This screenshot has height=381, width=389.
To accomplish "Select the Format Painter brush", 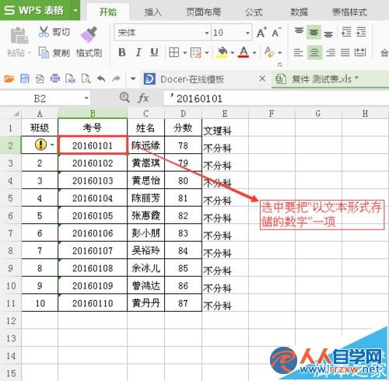I will tap(89, 34).
